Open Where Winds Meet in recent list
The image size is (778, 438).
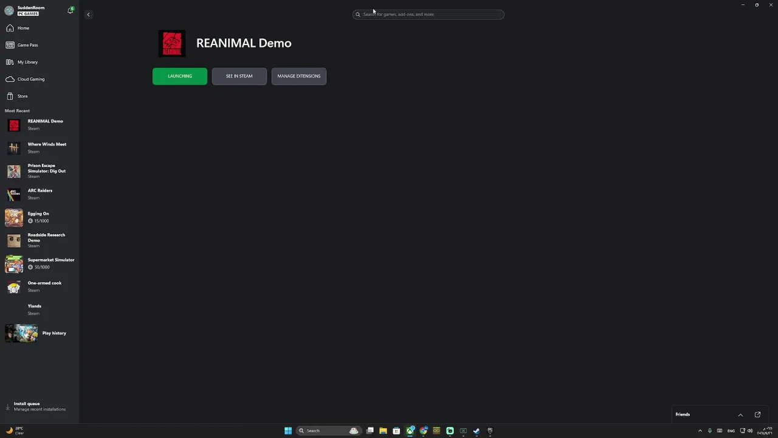[40, 148]
